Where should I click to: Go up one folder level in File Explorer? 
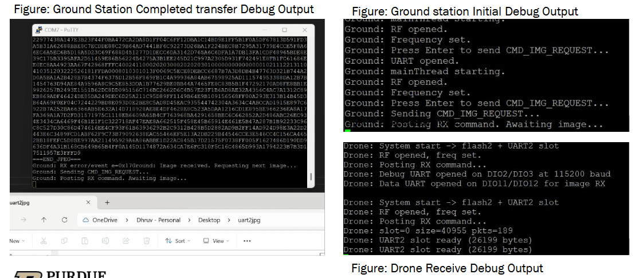tap(44, 220)
